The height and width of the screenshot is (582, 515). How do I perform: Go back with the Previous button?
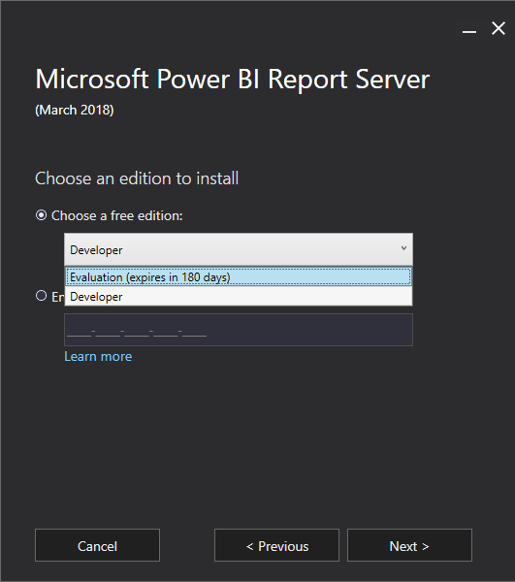click(276, 545)
